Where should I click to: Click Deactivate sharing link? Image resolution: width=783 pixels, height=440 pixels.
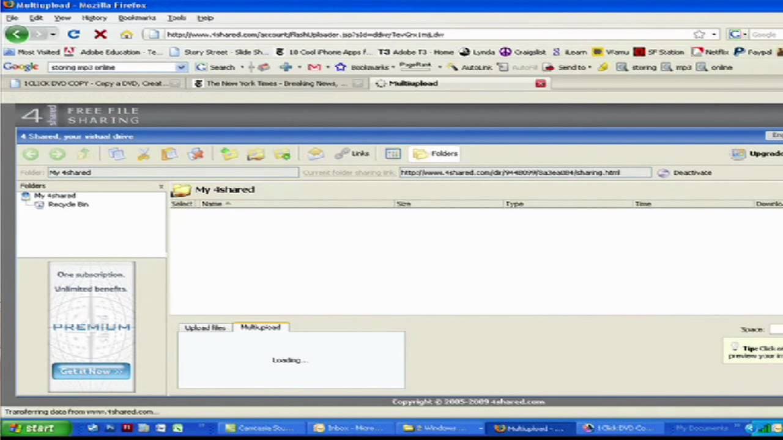click(x=685, y=173)
